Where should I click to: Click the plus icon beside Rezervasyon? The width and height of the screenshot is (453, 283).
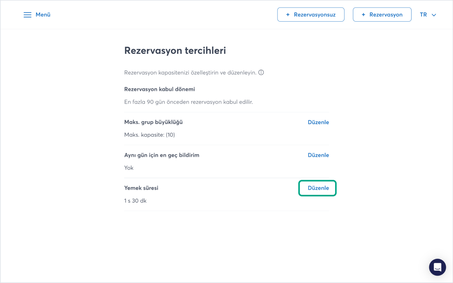coord(363,15)
